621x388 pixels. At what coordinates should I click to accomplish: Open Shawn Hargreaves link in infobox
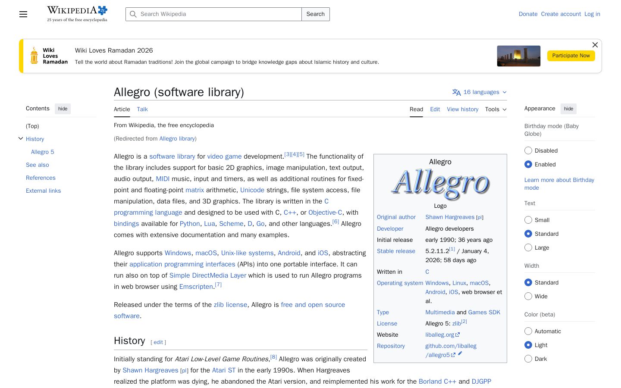pos(450,217)
